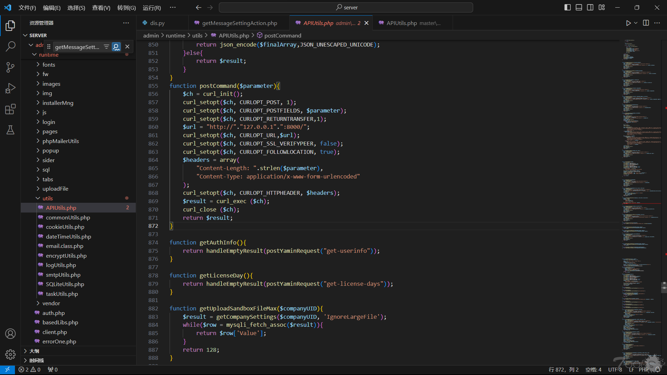Image resolution: width=667 pixels, height=375 pixels.
Task: Open the Testing flask view
Action: click(x=10, y=130)
